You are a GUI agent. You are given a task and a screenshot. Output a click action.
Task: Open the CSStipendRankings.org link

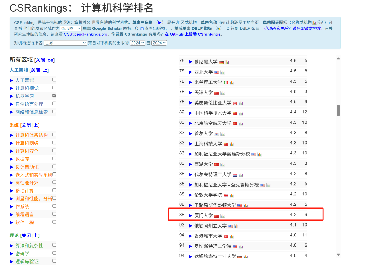tap(85, 34)
